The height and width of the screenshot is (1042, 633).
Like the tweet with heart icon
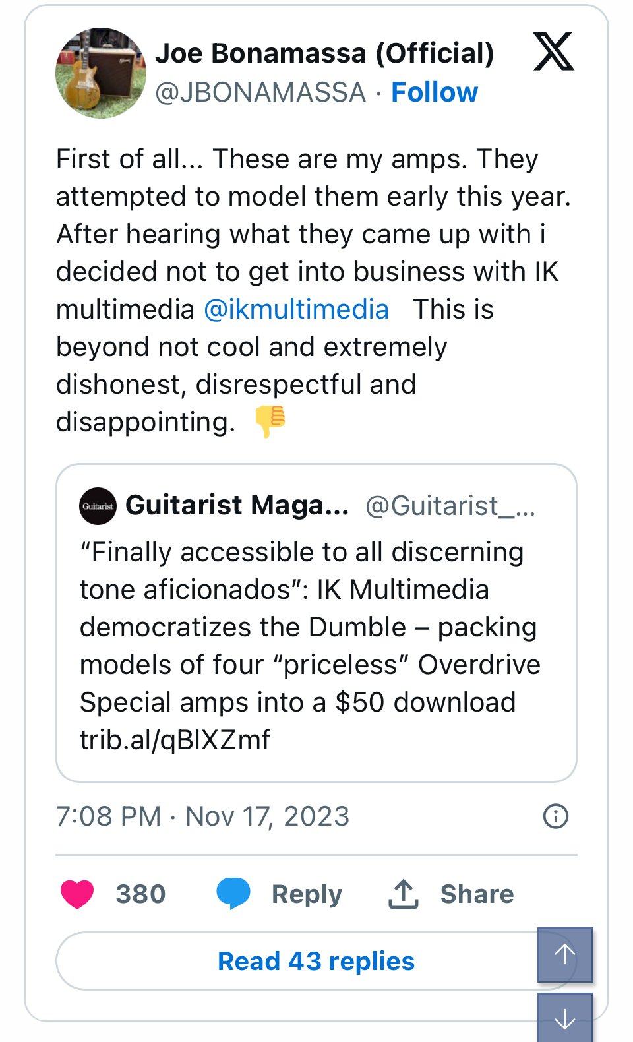point(77,894)
